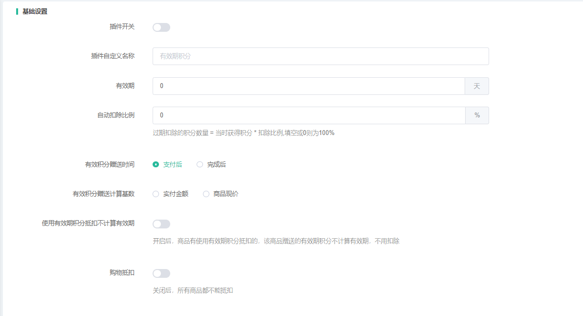Screen dimensions: 583x316
Task: Click the 有效积分赠送计算基数 label
Action: [103, 194]
